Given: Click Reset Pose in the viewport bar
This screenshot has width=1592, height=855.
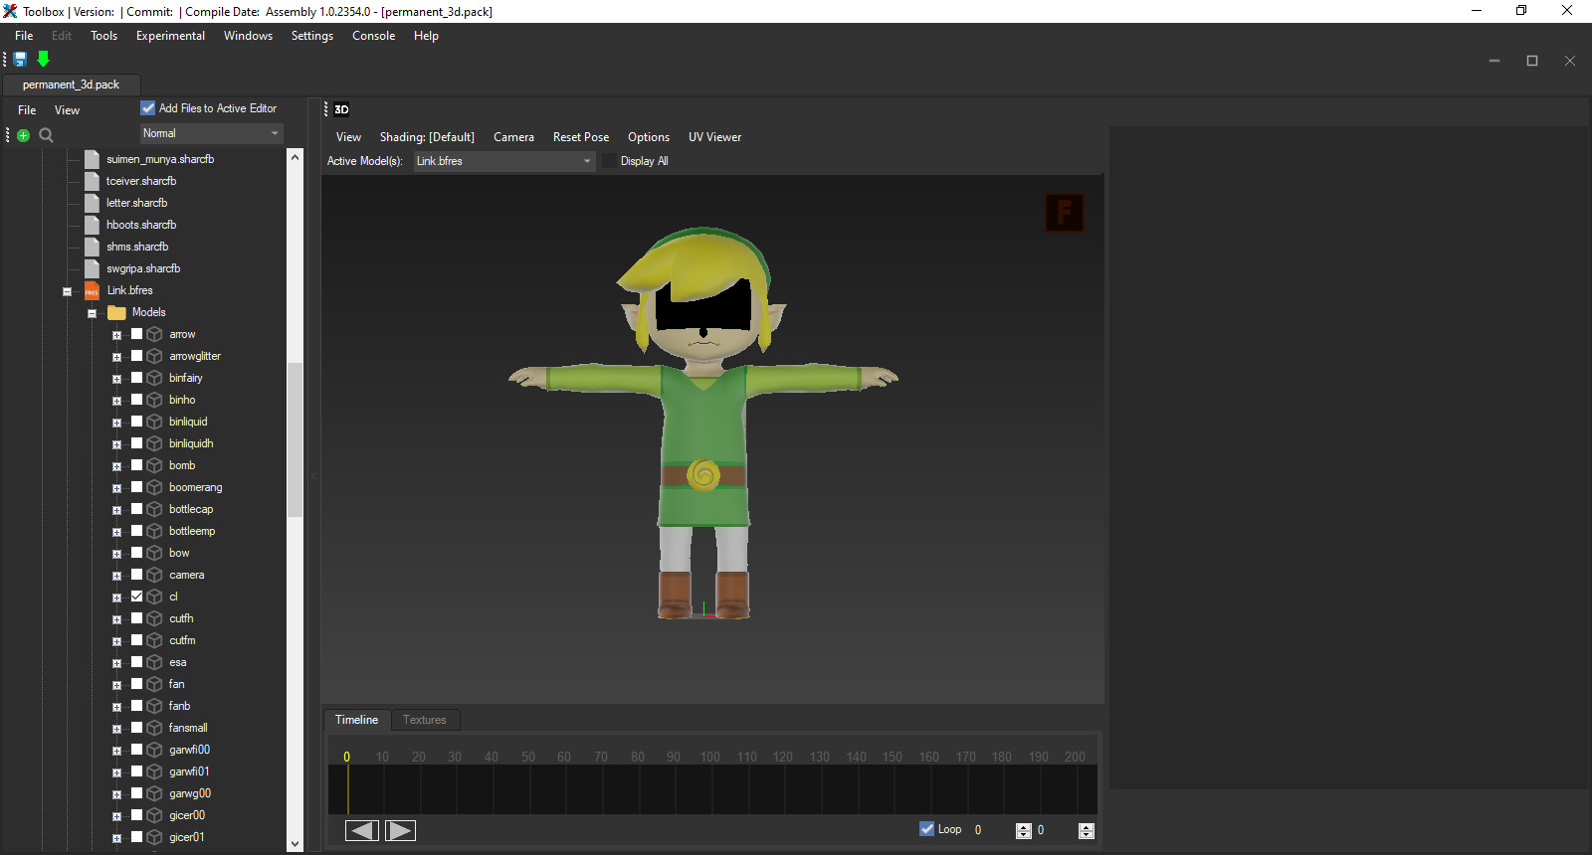Looking at the screenshot, I should click(581, 137).
